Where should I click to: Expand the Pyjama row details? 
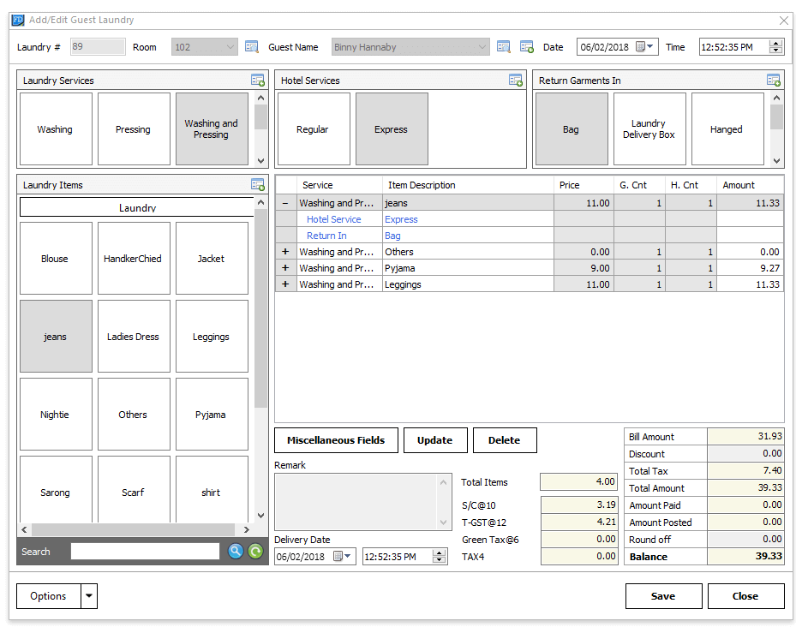click(x=285, y=268)
